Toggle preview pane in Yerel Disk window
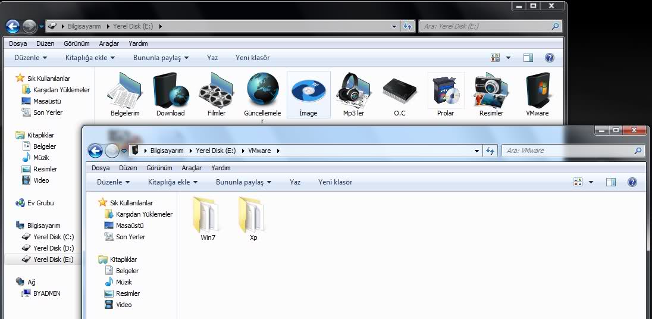The height and width of the screenshot is (319, 652). coord(528,57)
